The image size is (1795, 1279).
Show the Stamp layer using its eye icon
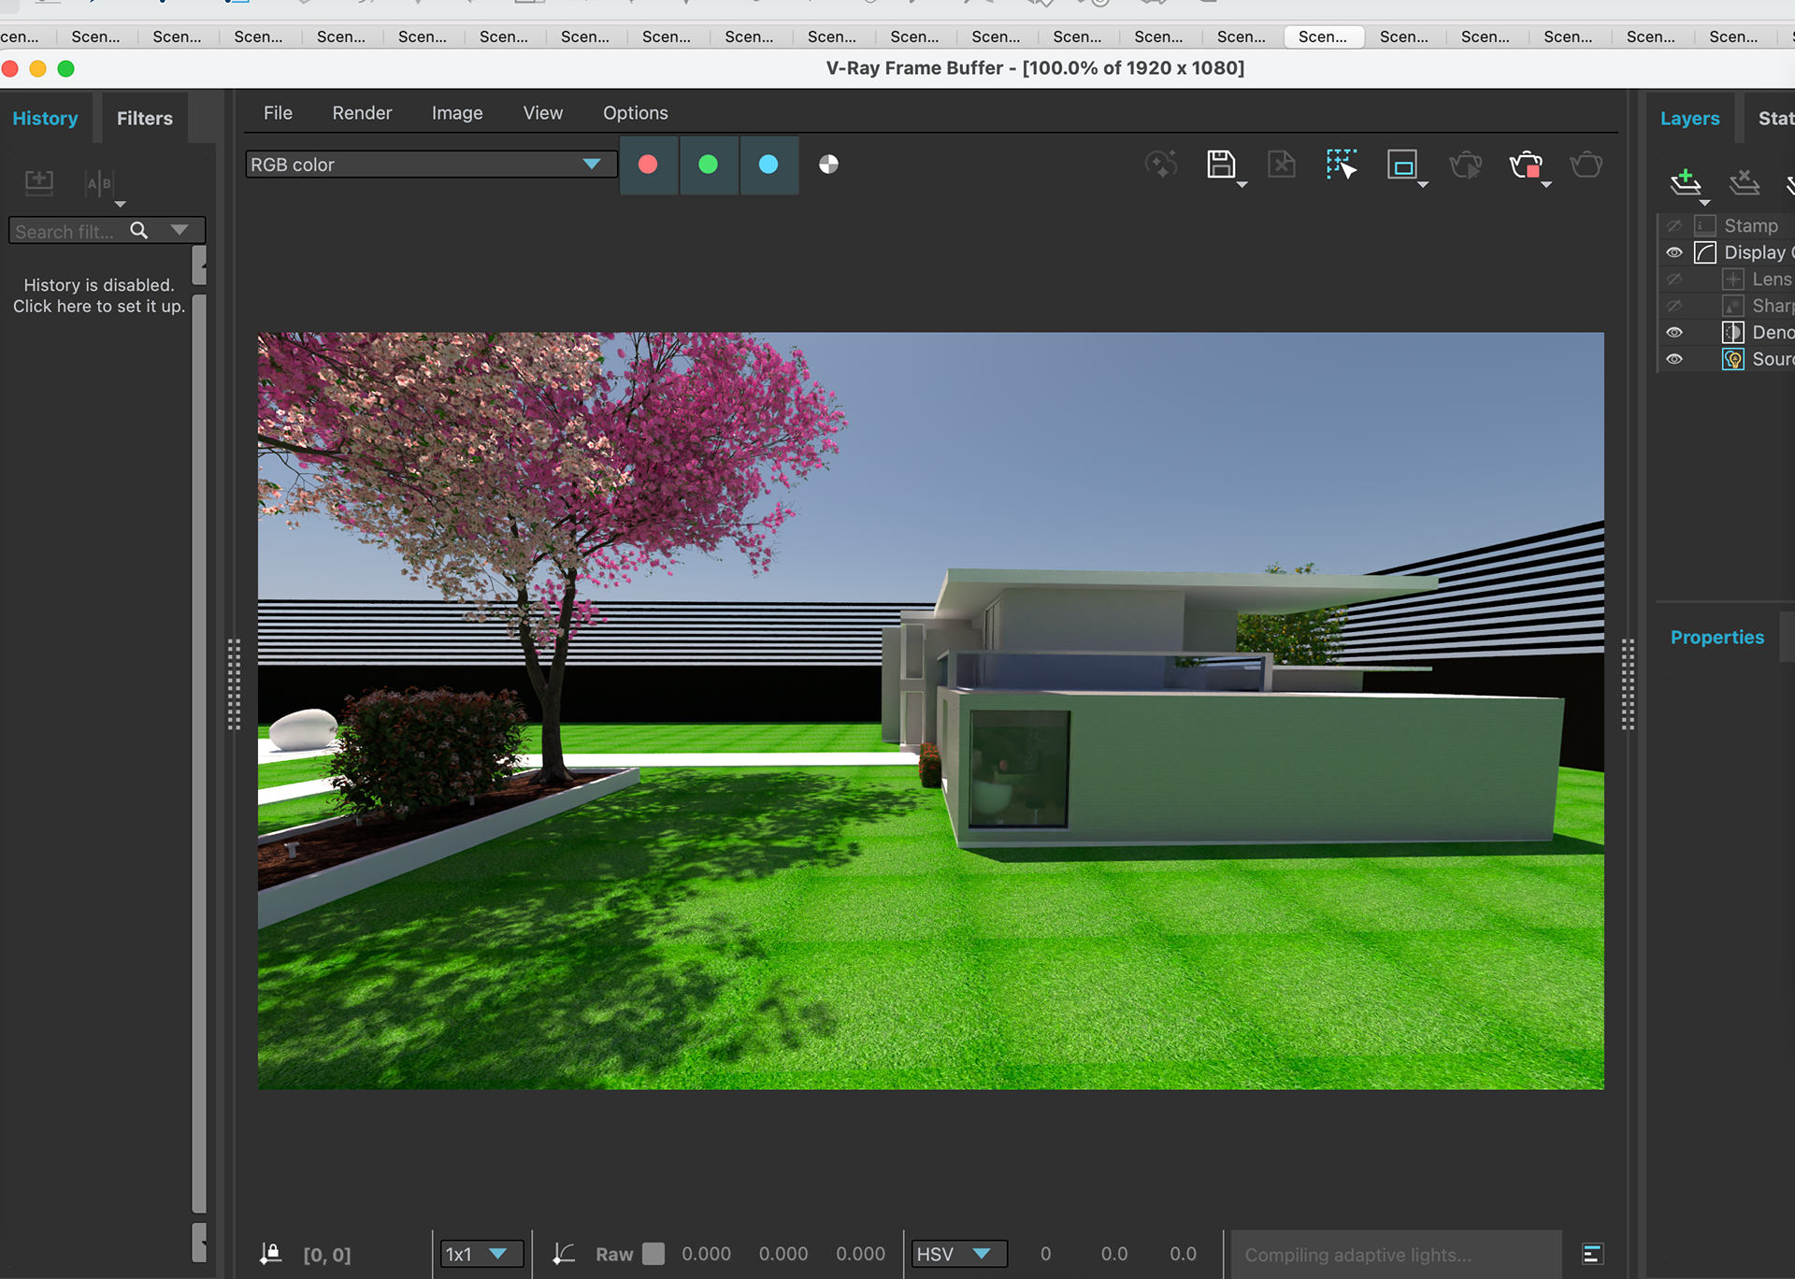pyautogui.click(x=1674, y=226)
